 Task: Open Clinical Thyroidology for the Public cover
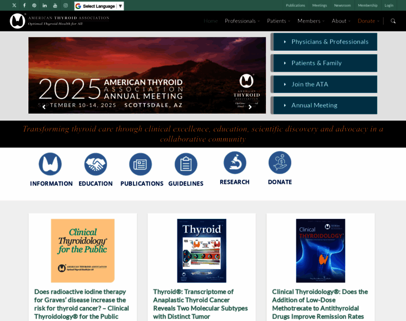coord(83,251)
